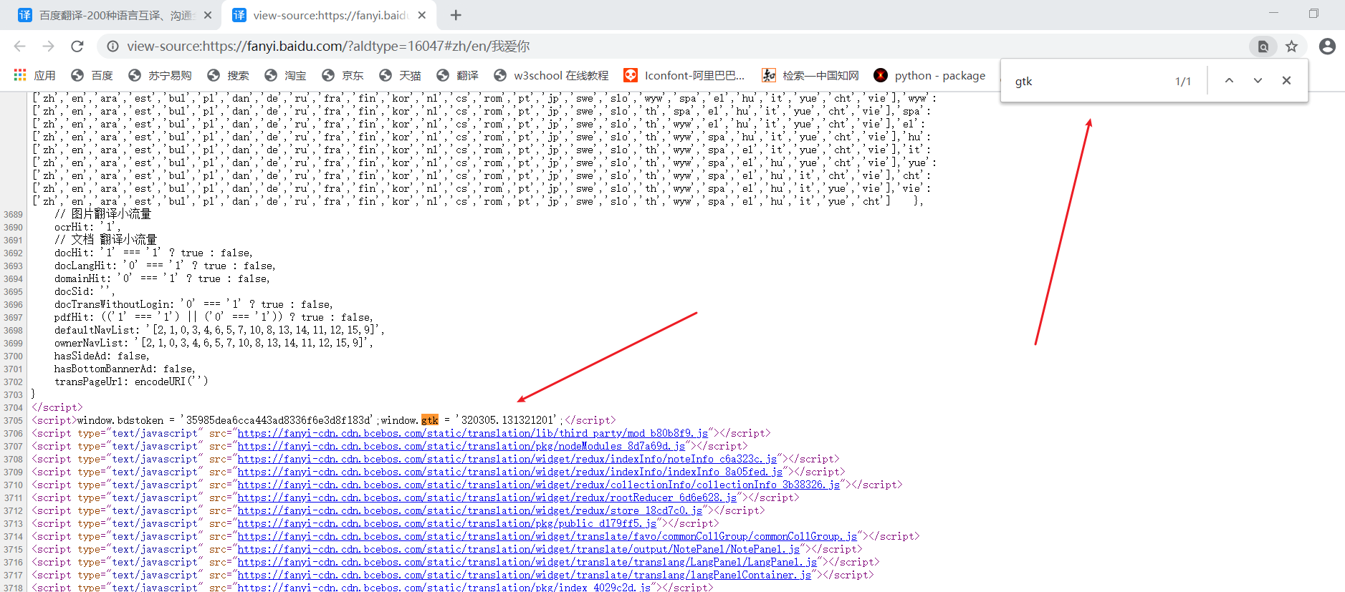This screenshot has height=592, width=1345.
Task: Open the 百度 bookmark
Action: tap(92, 75)
